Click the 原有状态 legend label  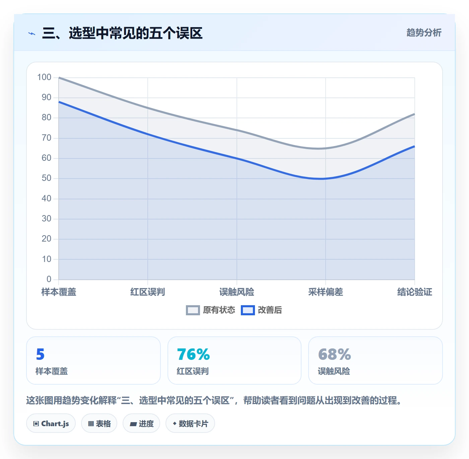tap(219, 310)
